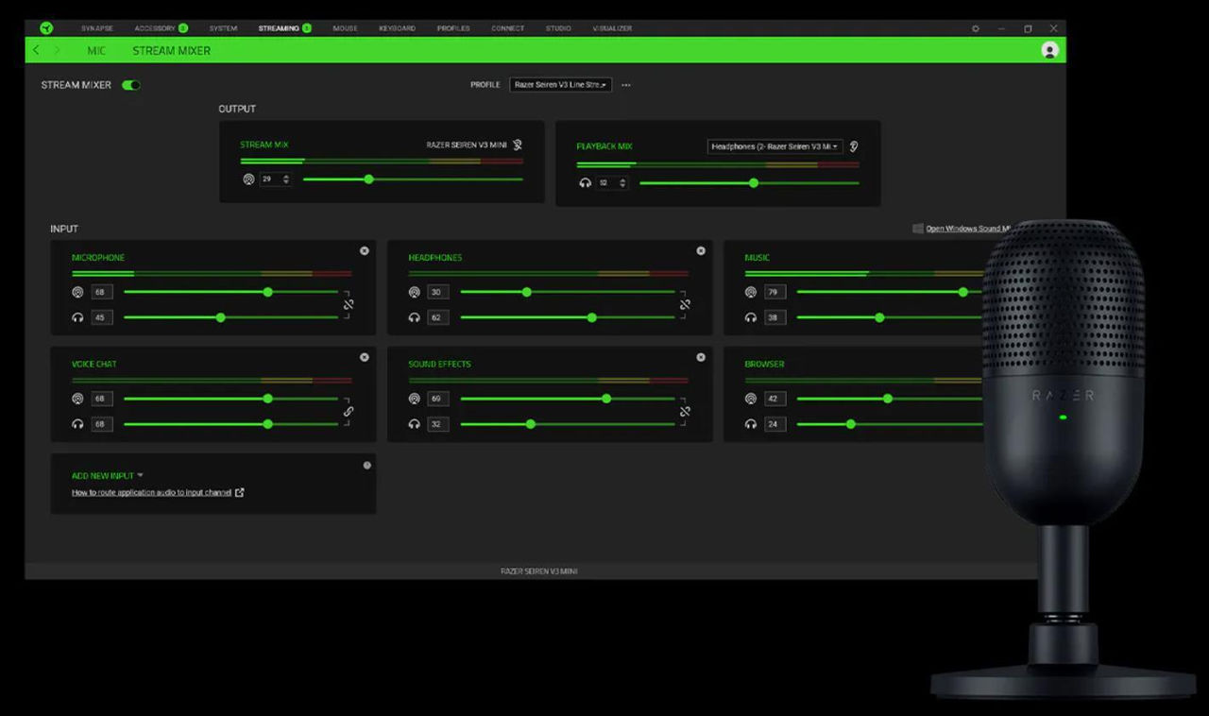Set the Stream Mix output volume slider
Image resolution: width=1209 pixels, height=716 pixels.
(x=413, y=179)
